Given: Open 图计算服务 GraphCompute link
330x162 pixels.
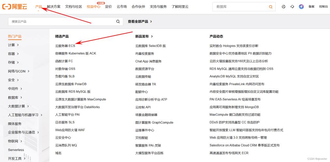Looking at the screenshot, I should [154, 122].
